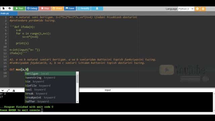The width and height of the screenshot is (215, 121).
Task: Click the download code icon
Action: [x=97, y=8]
